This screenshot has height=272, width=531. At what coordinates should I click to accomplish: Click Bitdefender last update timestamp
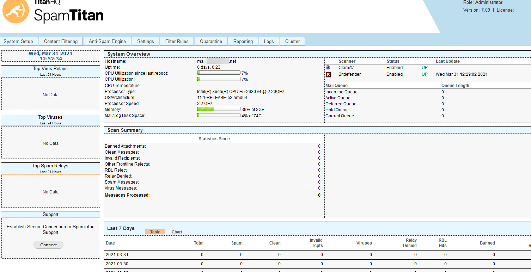click(462, 74)
